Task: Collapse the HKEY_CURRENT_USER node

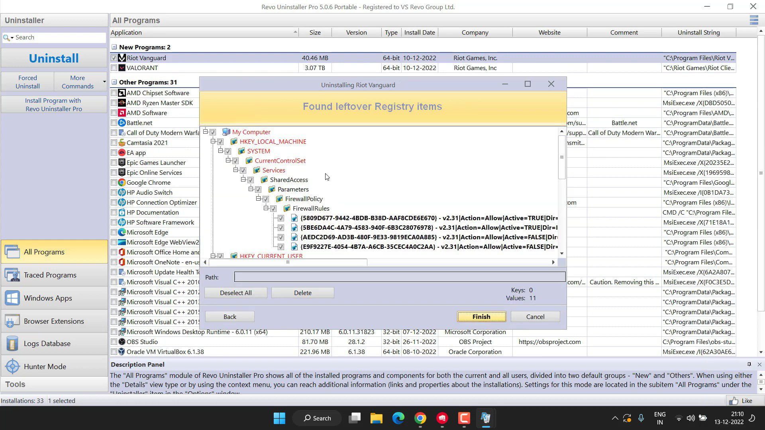Action: 213,256
